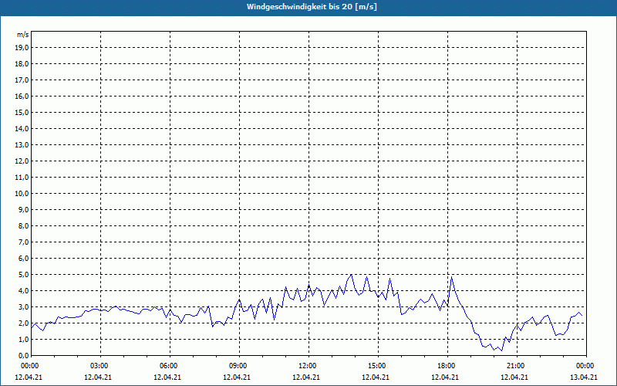617x386 pixels.
Task: Select the 15,0 y-axis value
Action: pyautogui.click(x=22, y=112)
